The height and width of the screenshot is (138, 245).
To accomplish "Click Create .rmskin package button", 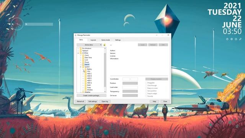I will coord(91,95).
